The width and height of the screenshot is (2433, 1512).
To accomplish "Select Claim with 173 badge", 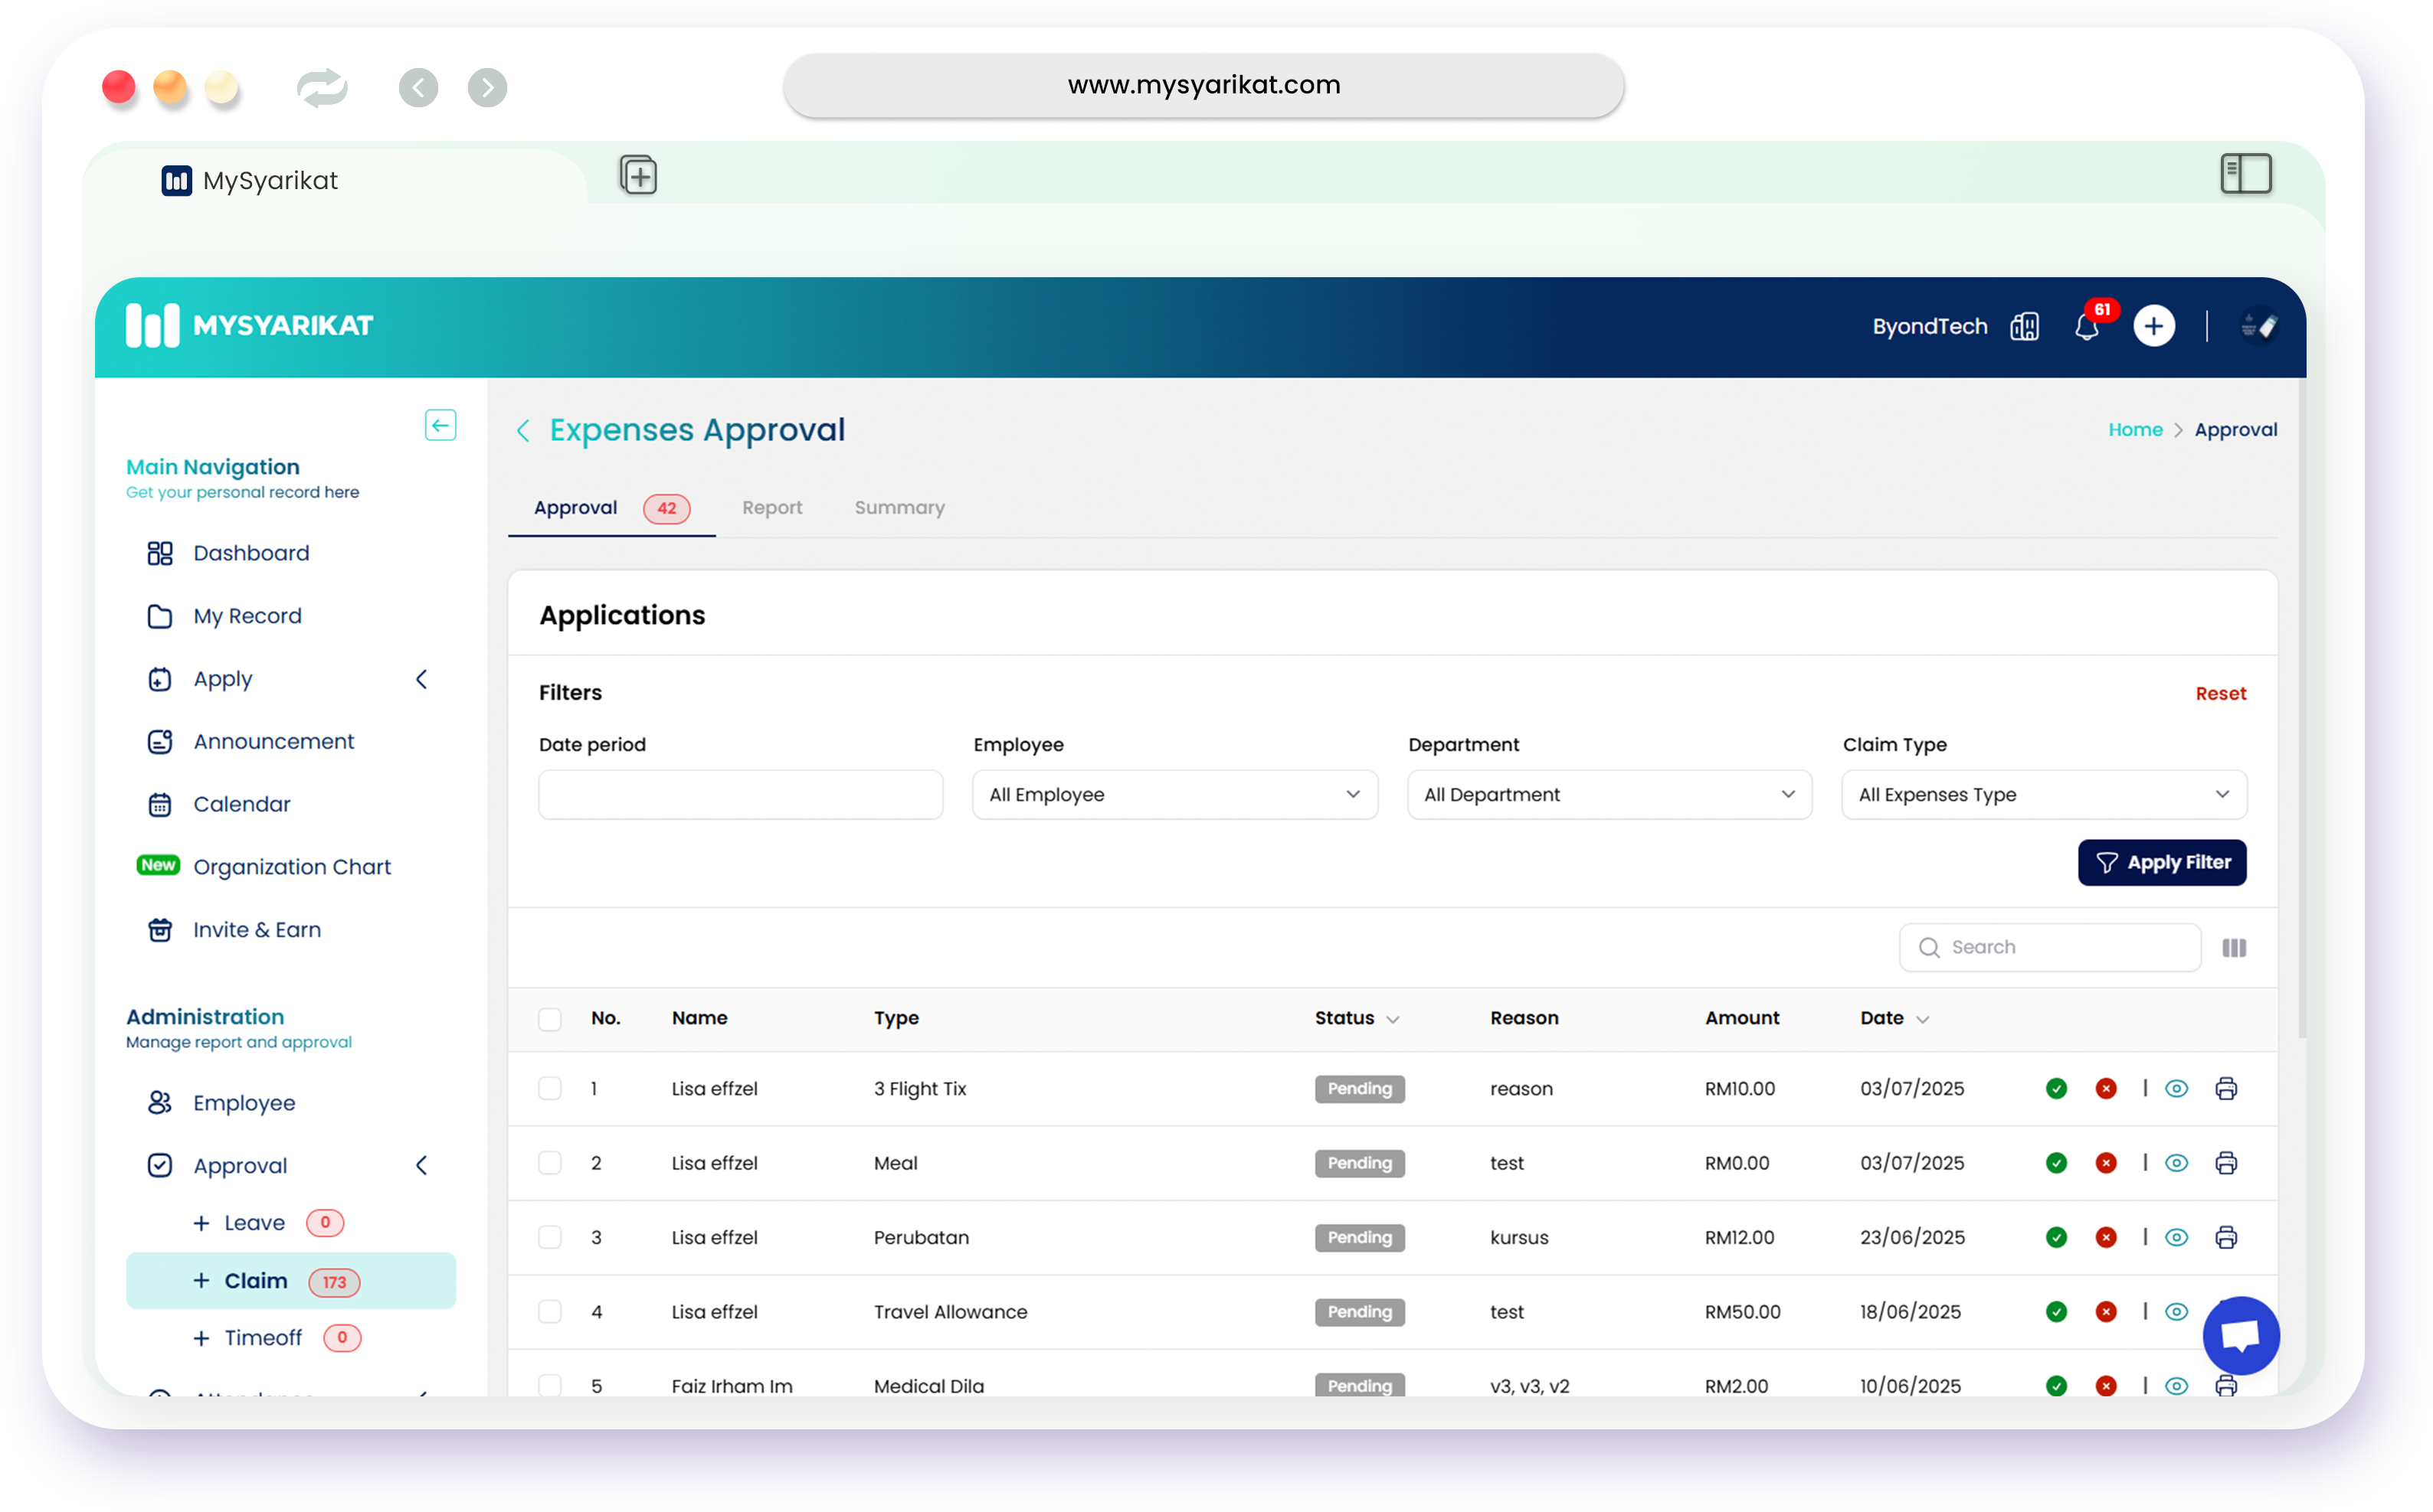I will 290,1280.
